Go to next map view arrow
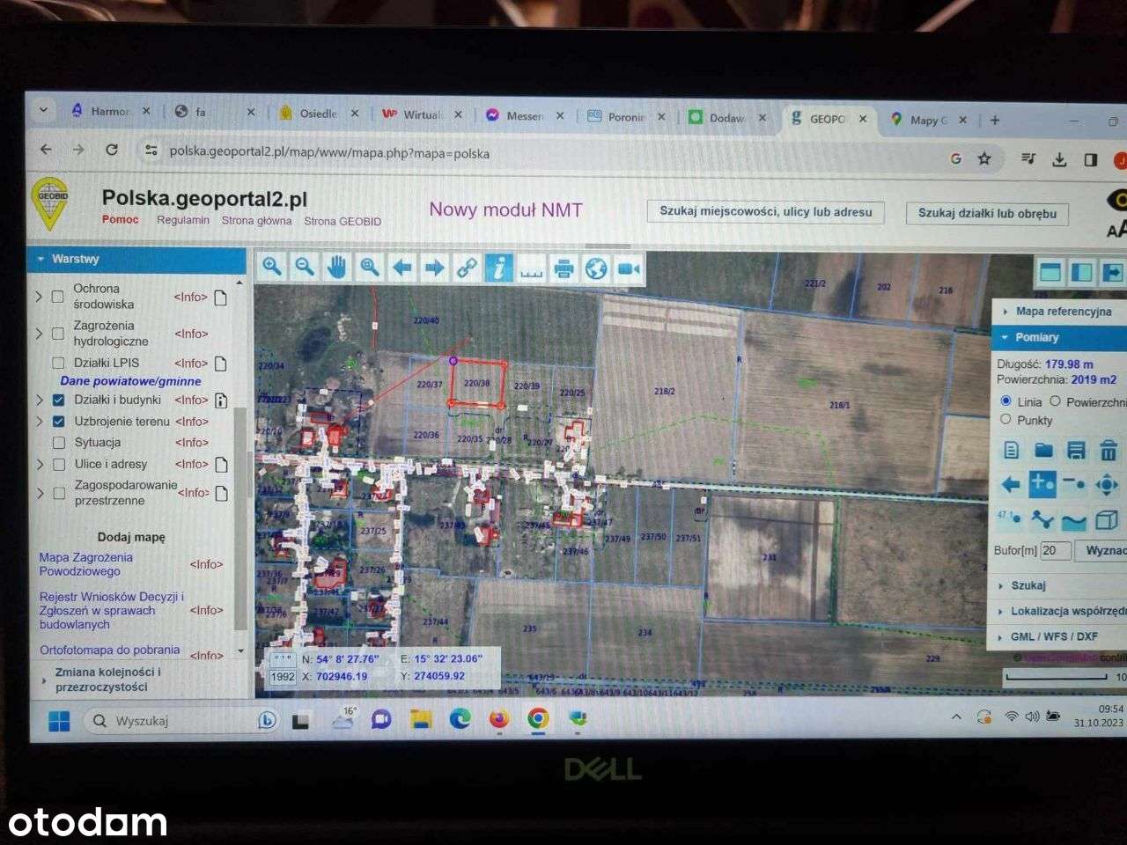This screenshot has width=1127, height=845. 434,267
